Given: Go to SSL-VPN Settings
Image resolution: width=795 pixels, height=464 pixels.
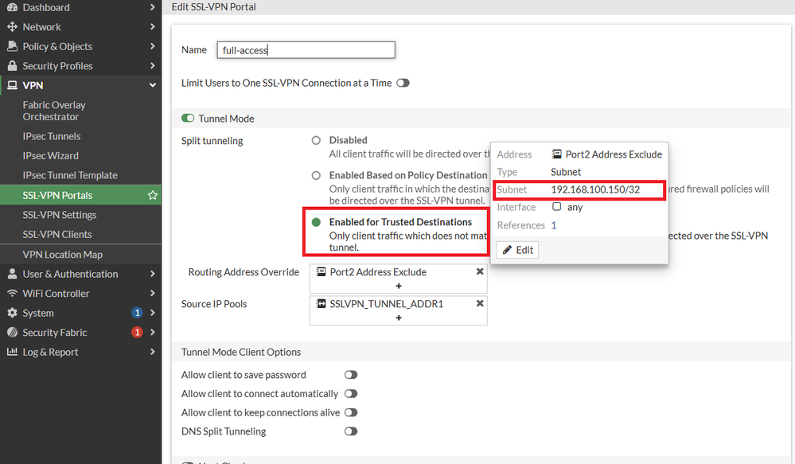Looking at the screenshot, I should [60, 215].
